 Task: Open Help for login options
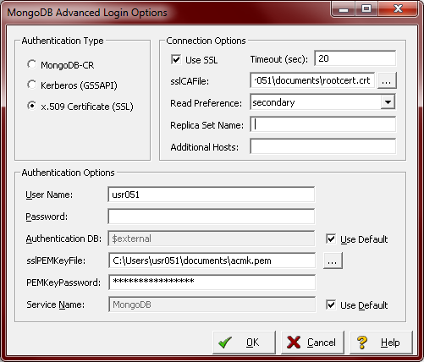tap(381, 343)
